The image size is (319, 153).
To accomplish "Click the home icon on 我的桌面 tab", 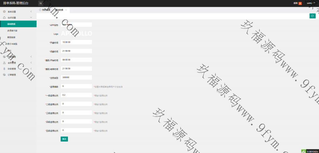I will tap(40, 10).
